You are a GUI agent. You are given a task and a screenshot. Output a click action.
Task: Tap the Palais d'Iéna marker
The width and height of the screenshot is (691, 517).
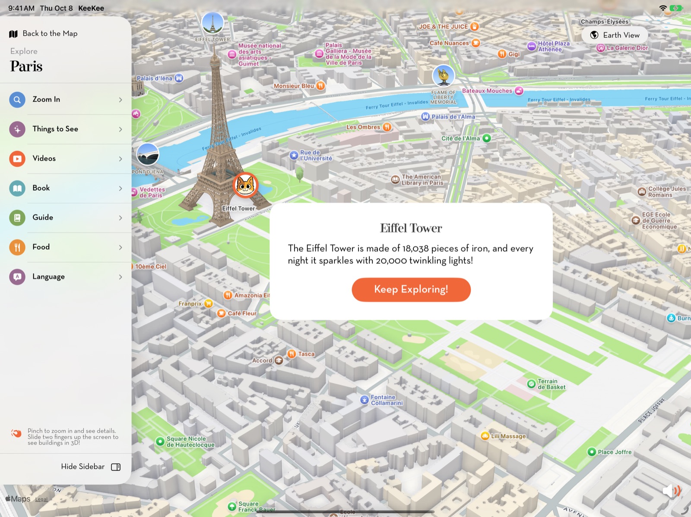pos(179,78)
